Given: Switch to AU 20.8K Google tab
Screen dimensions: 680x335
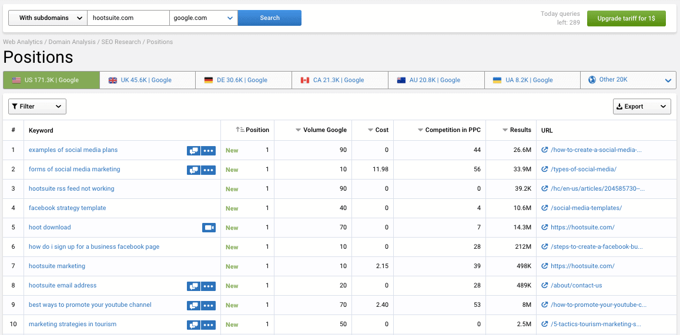Looking at the screenshot, I should click(x=436, y=80).
